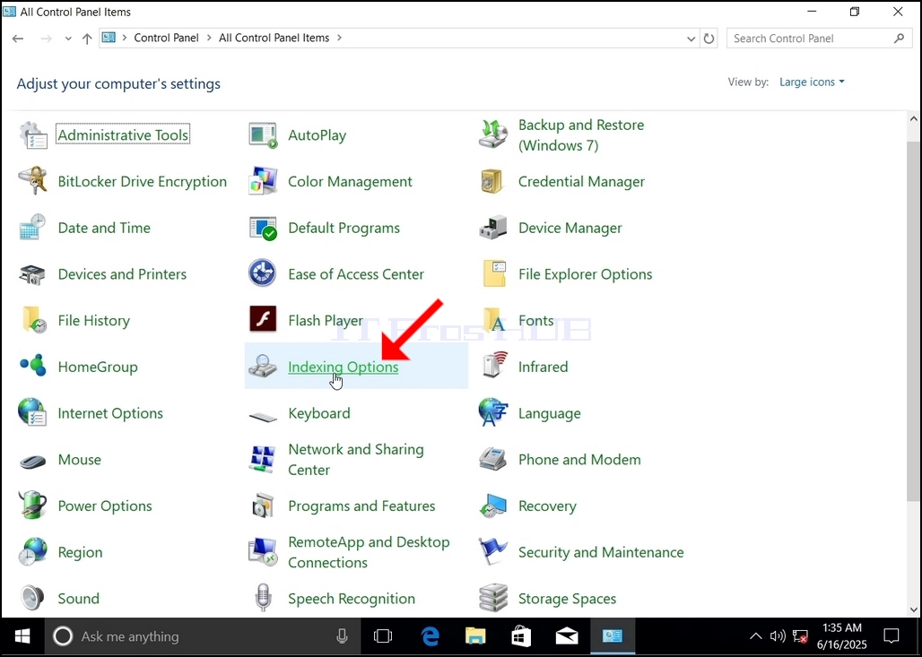Open the Network and Sharing Center icon

tap(263, 460)
